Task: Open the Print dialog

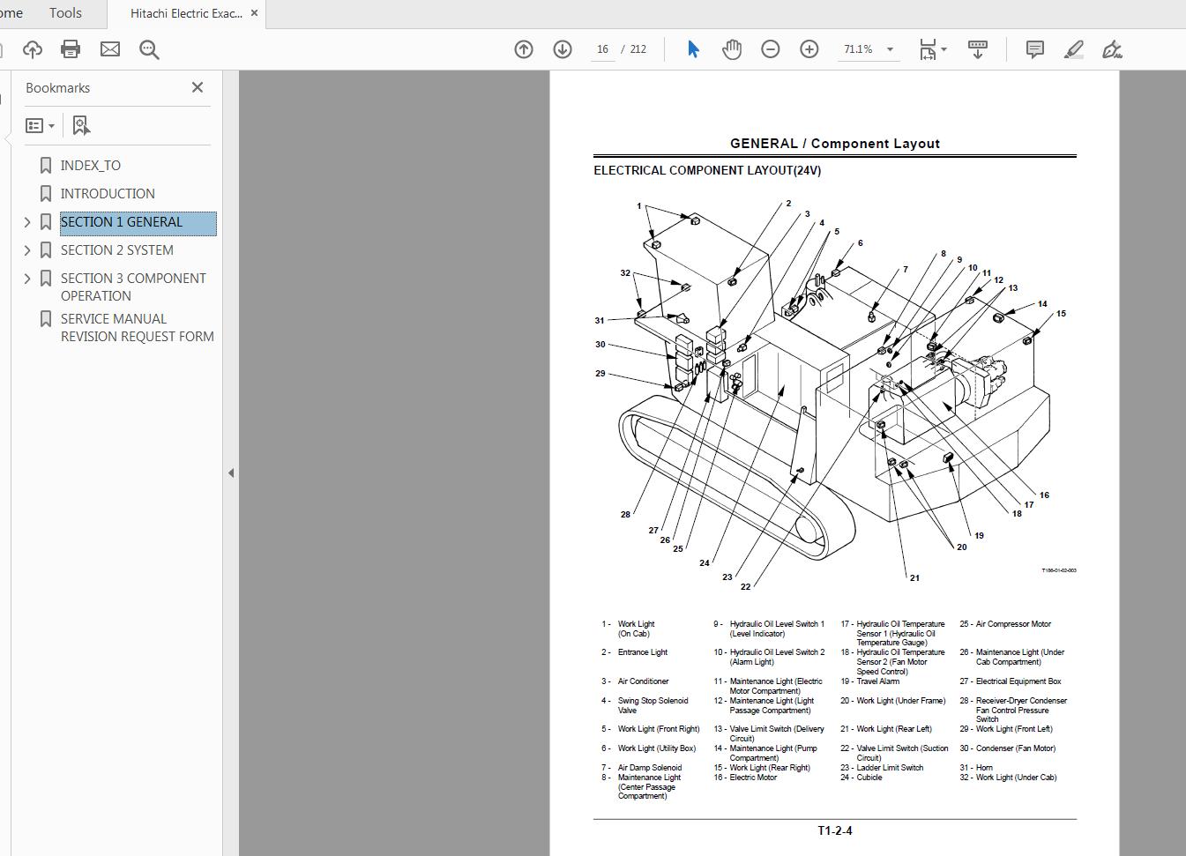Action: point(70,49)
